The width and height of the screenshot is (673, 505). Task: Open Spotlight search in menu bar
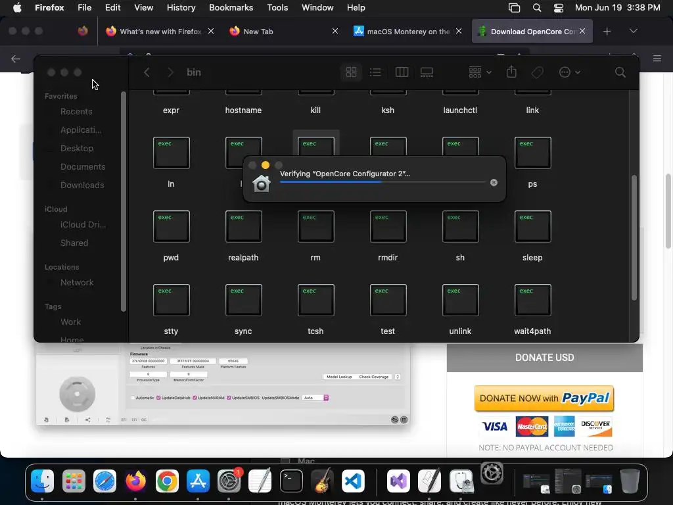(x=536, y=8)
